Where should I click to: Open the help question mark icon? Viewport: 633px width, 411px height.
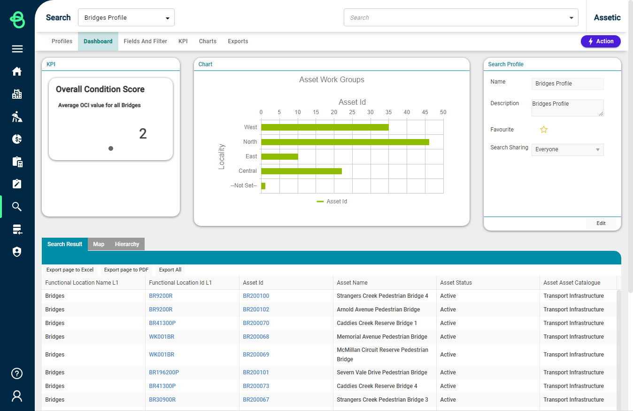[x=17, y=373]
